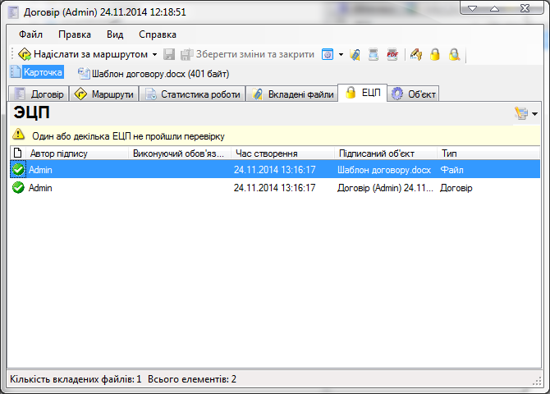550x394 pixels.
Task: Switch to the Договір tab
Action: point(39,94)
